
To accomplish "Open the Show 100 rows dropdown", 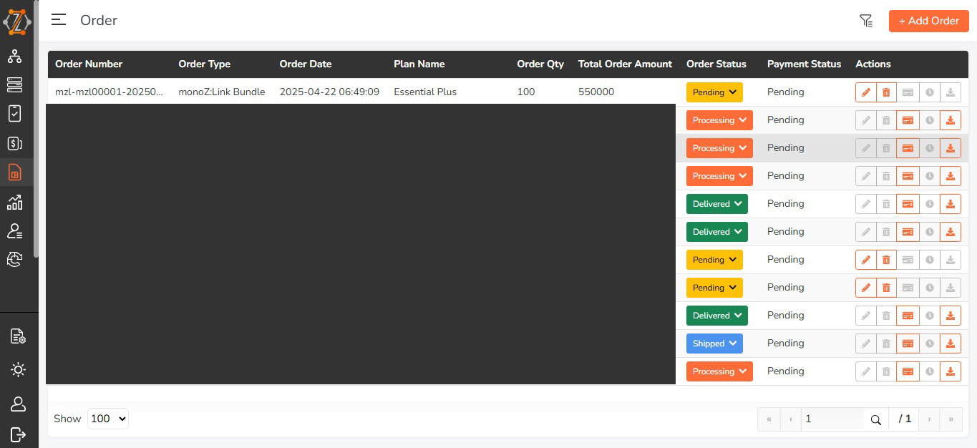I will click(107, 419).
